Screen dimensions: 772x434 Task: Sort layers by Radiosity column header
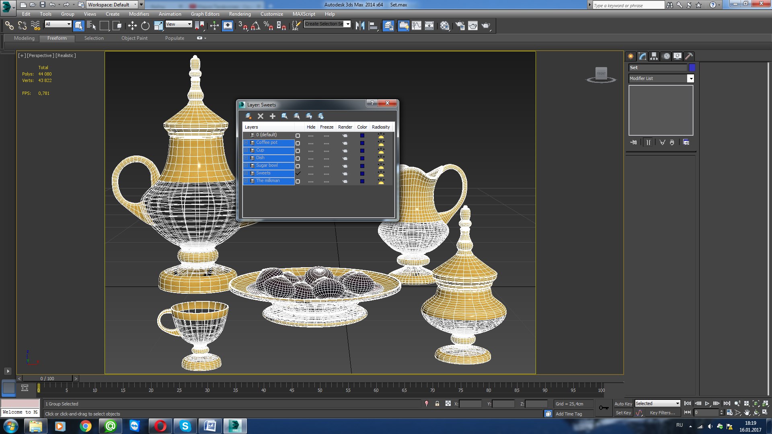380,127
